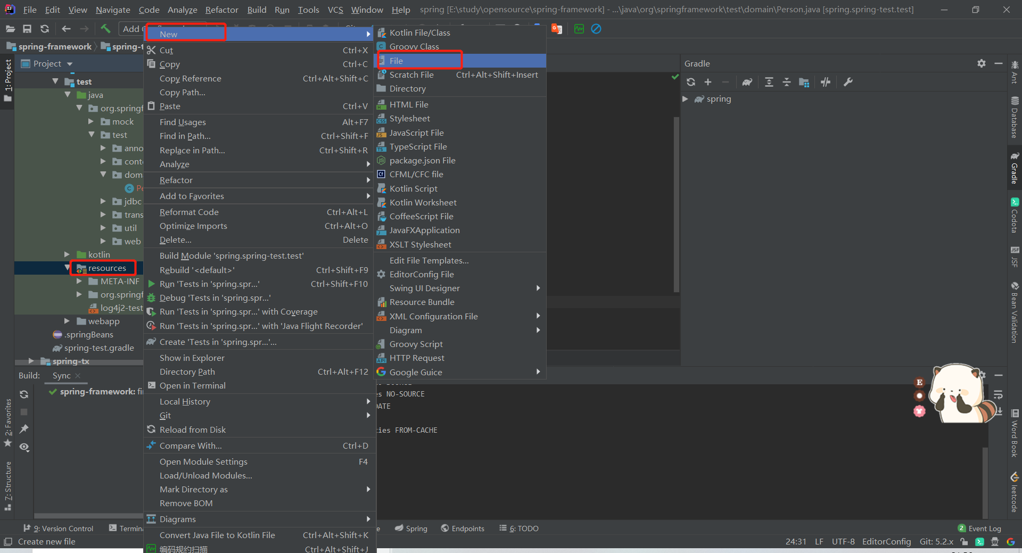Expand the META-INF folder
The image size is (1022, 553).
[79, 281]
